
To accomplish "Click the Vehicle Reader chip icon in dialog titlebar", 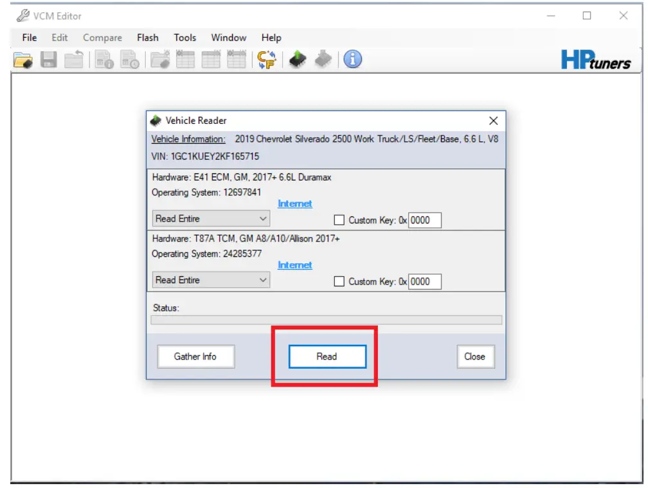I will click(155, 121).
